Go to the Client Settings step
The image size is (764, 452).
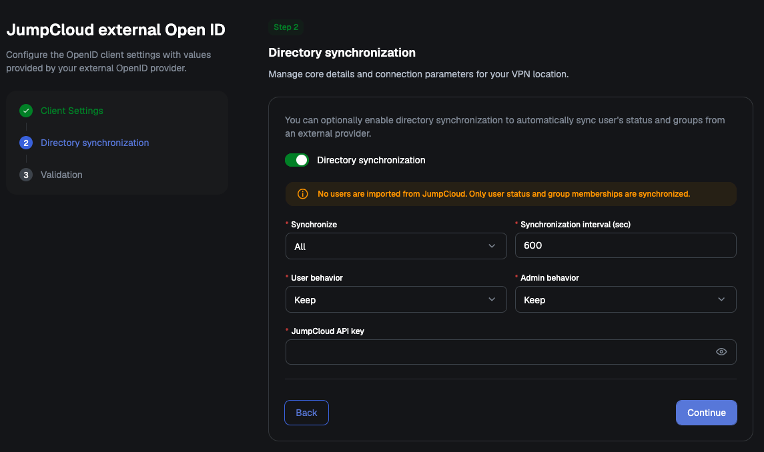71,111
